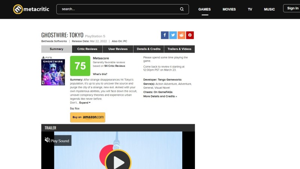Click the search magnifier icon

pyautogui.click(x=182, y=9)
